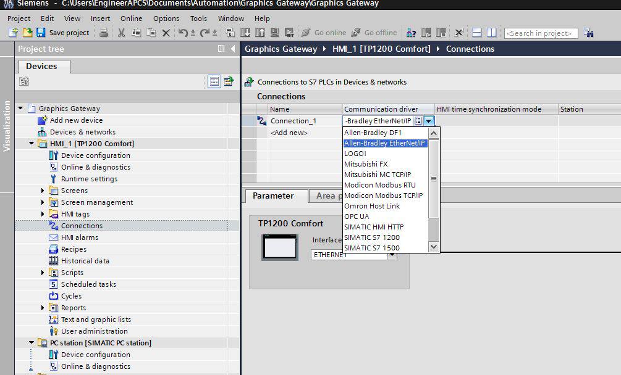Expand the Screens folder
The width and height of the screenshot is (621, 375).
43,191
